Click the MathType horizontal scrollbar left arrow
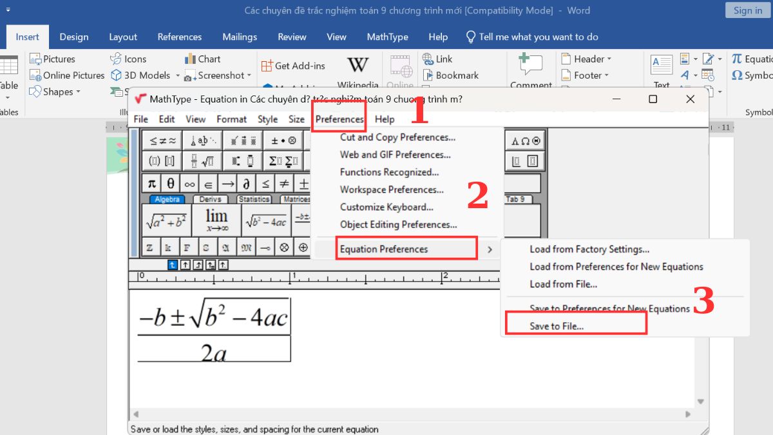The image size is (773, 435). click(x=135, y=414)
